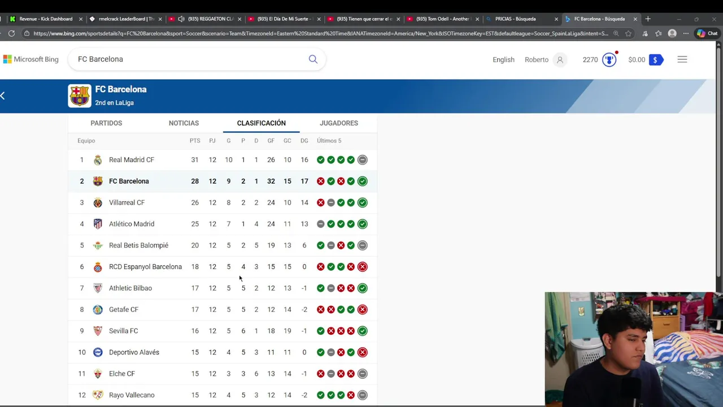Click the PTS column header

195,141
